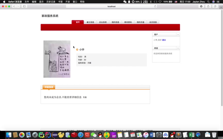Screen dimensions: 223x139
Task: Open the 文件 menu
Action: pos(27,2)
